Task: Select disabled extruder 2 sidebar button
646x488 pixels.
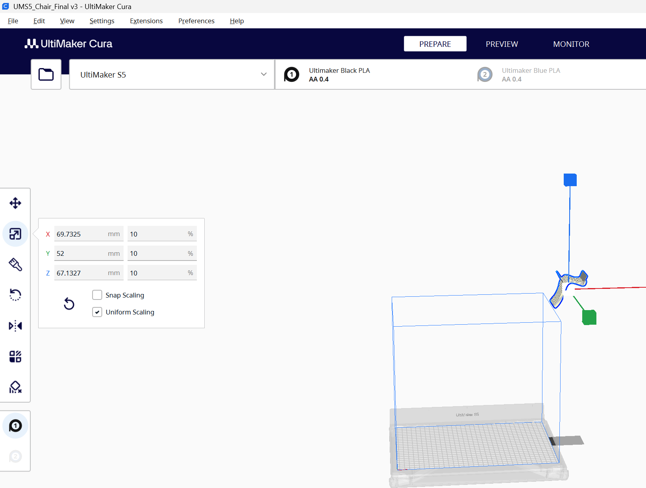Action: tap(15, 457)
